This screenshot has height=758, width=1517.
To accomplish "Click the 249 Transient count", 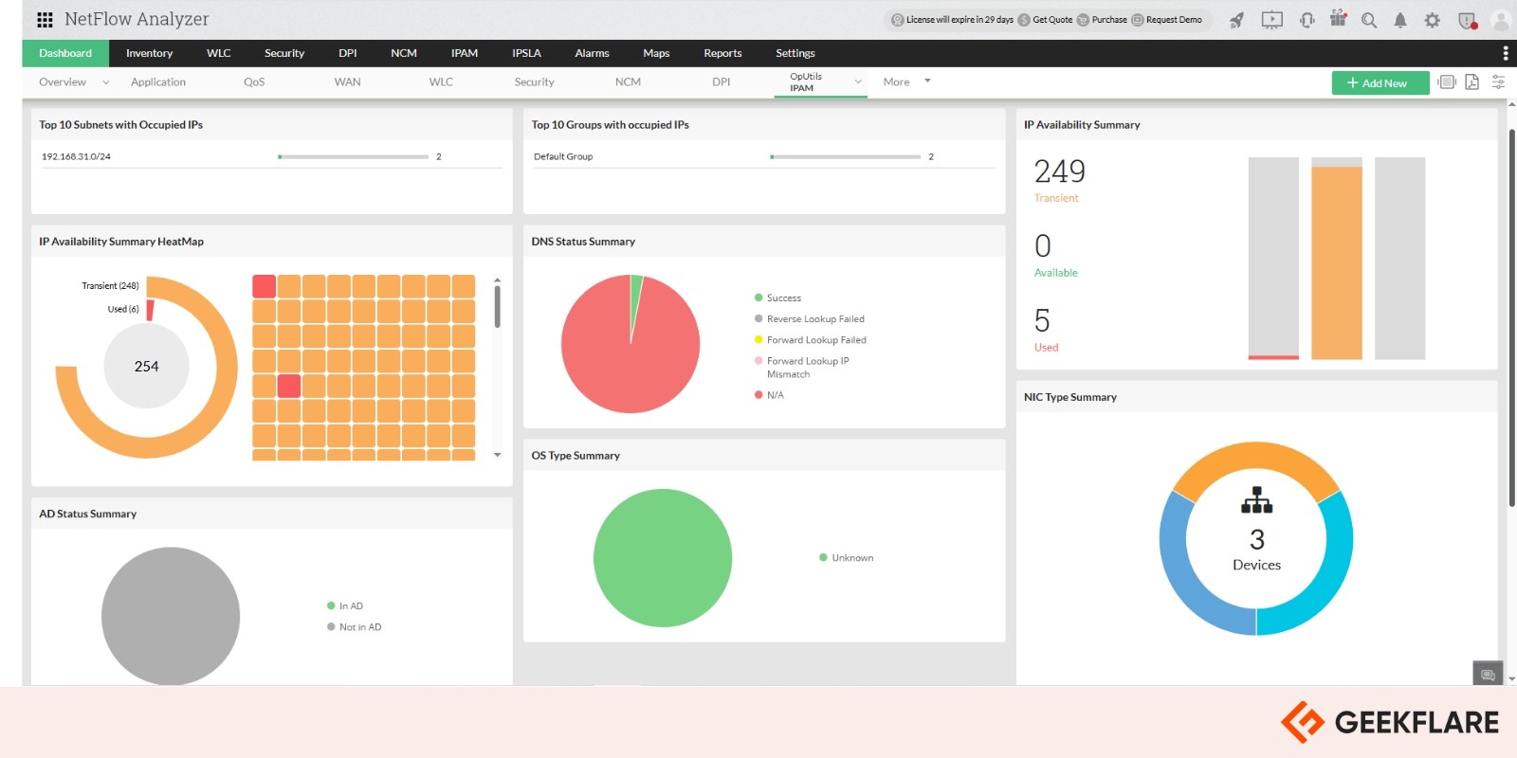I will tap(1059, 171).
